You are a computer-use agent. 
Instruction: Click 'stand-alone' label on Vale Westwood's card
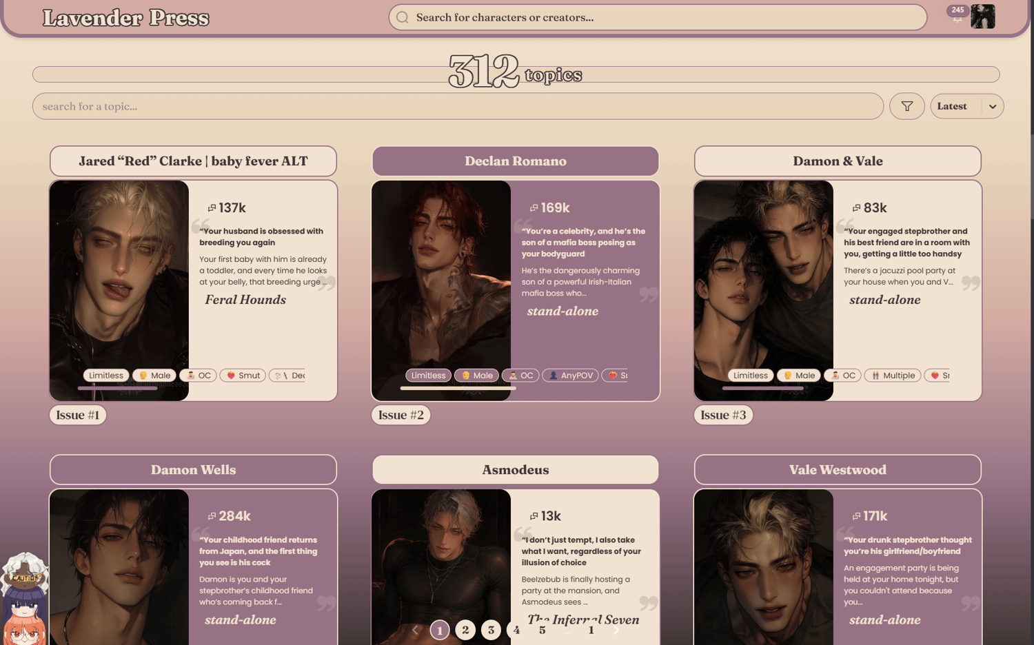point(885,620)
